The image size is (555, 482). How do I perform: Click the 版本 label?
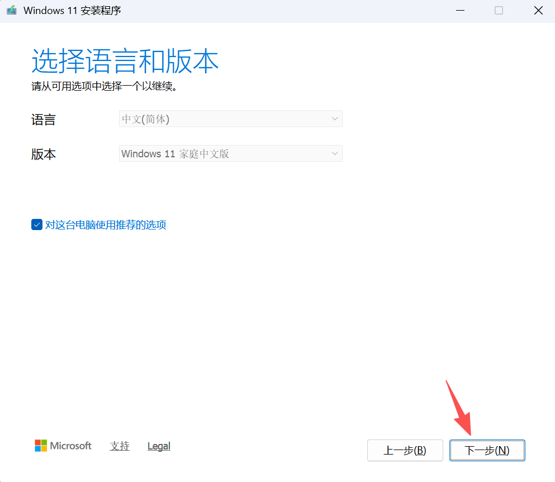click(44, 154)
